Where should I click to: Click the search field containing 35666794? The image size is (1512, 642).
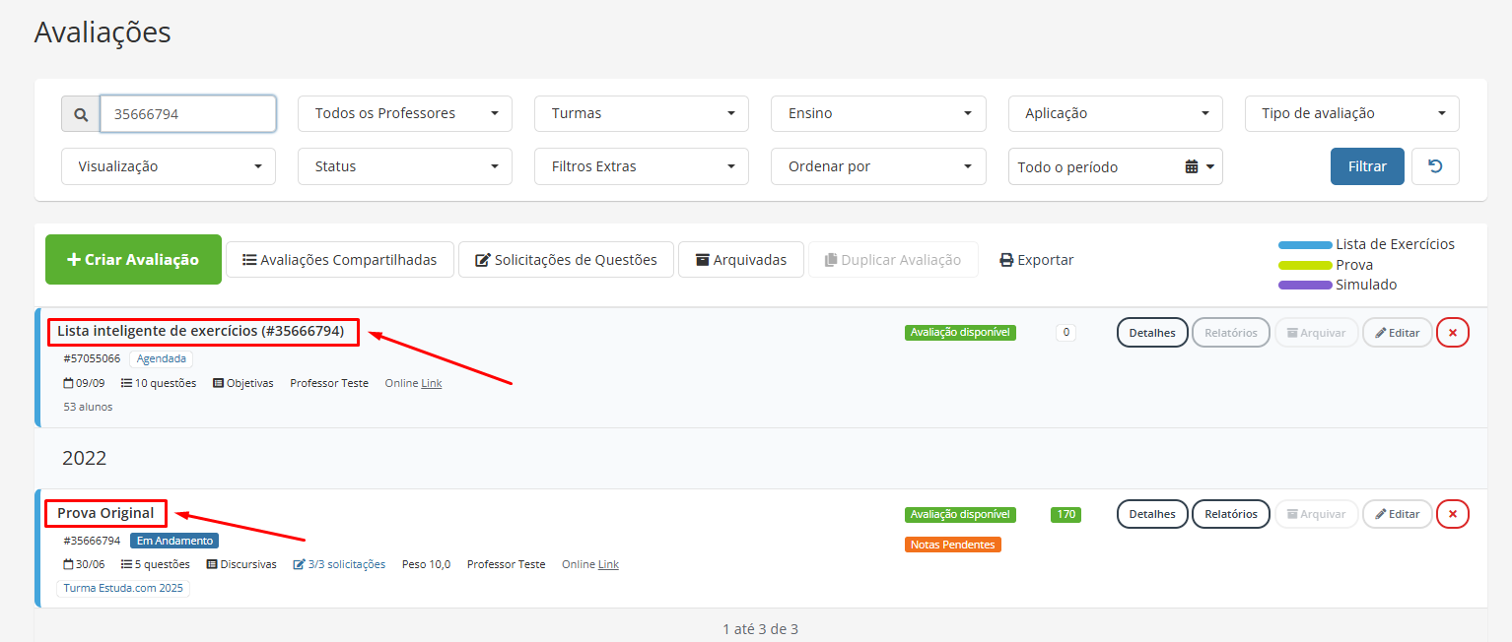click(x=188, y=114)
